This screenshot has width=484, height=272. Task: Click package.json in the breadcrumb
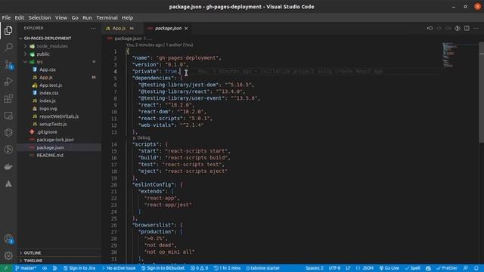[x=128, y=39]
